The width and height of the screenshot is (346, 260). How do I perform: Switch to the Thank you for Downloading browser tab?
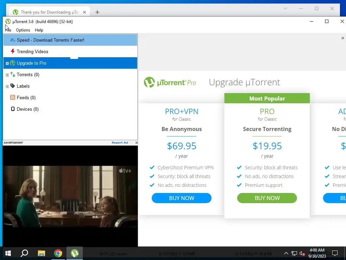[x=49, y=12]
